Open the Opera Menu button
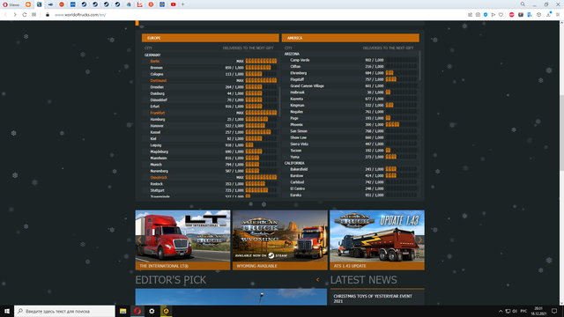 (11, 4)
